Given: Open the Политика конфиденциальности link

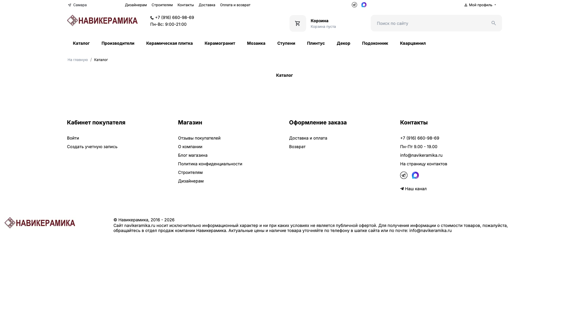Looking at the screenshot, I should [210, 164].
